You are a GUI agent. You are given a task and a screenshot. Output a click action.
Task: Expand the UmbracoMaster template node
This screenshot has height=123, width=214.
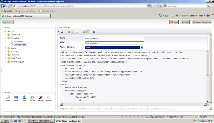[9, 45]
